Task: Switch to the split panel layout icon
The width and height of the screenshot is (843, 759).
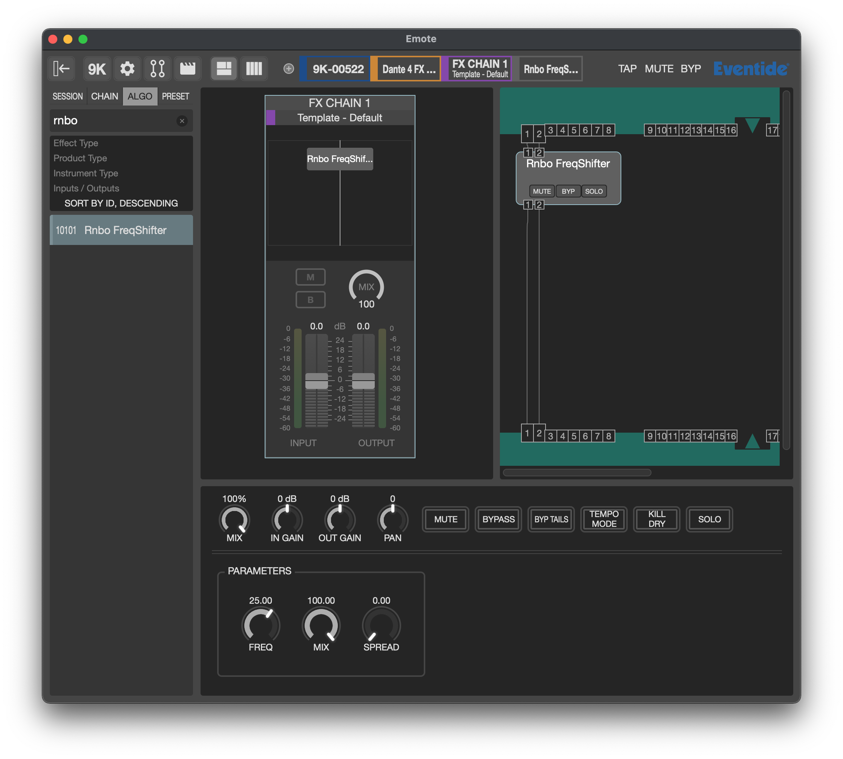Action: point(224,68)
